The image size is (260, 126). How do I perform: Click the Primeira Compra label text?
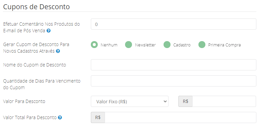(x=224, y=45)
